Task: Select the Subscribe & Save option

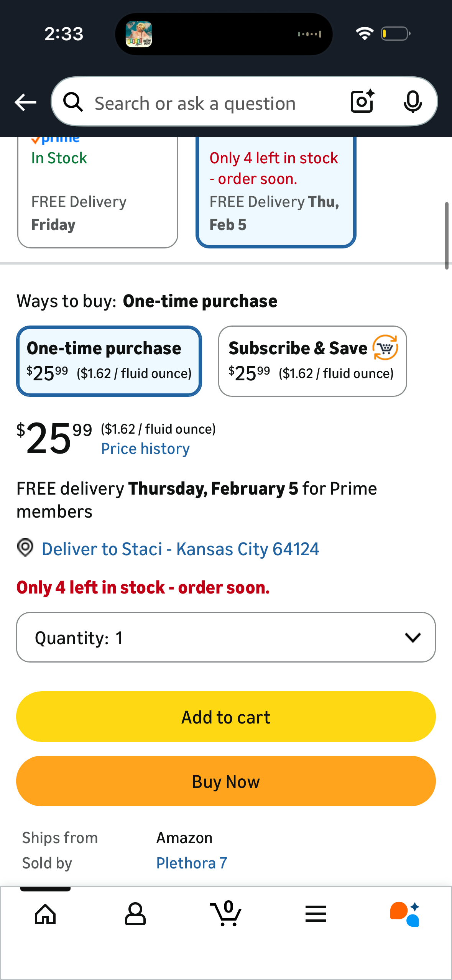Action: pos(312,361)
